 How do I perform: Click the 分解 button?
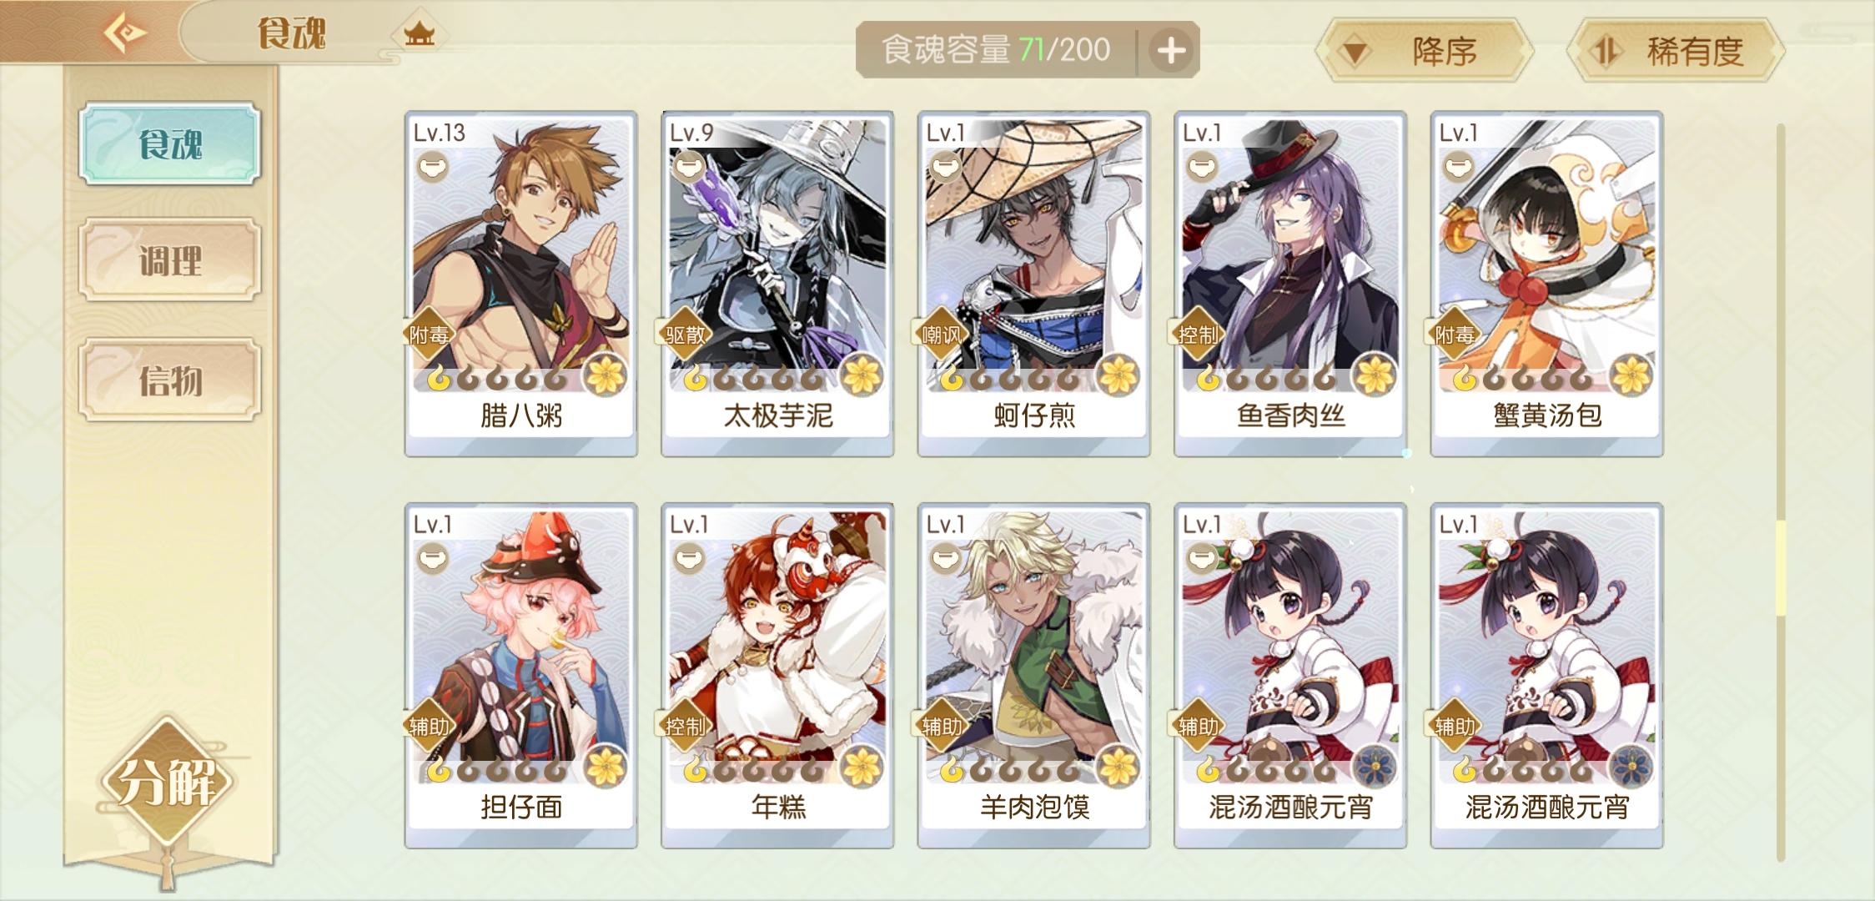tap(168, 783)
